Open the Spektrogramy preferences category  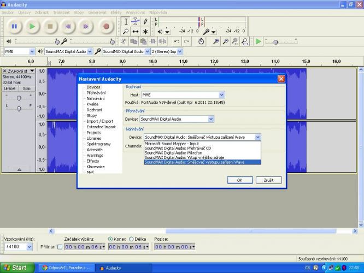(x=99, y=144)
